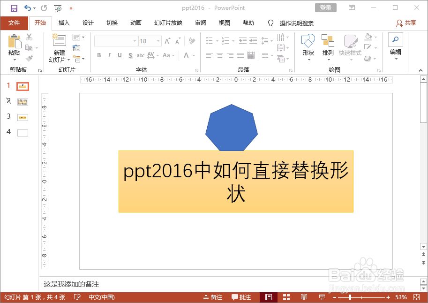The width and height of the screenshot is (428, 303).
Task: Click the Format Painter brush icon
Action: click(x=29, y=58)
